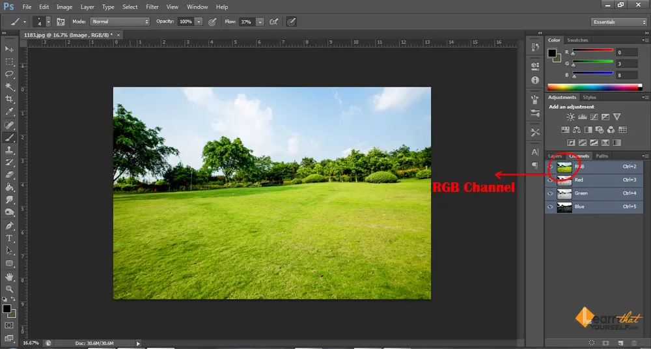
Task: Open the Filter menu
Action: tap(152, 7)
